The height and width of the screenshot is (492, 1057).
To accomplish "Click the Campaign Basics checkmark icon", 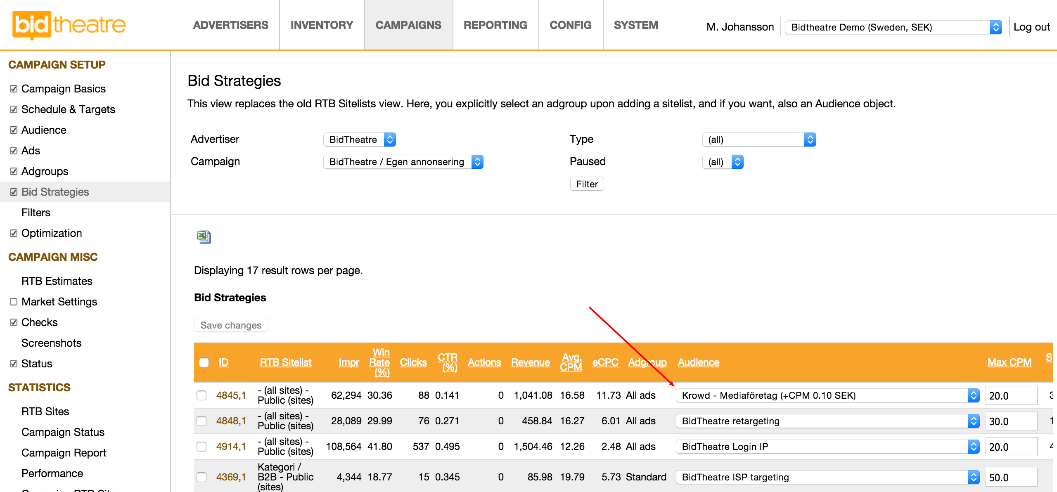I will pyautogui.click(x=14, y=89).
